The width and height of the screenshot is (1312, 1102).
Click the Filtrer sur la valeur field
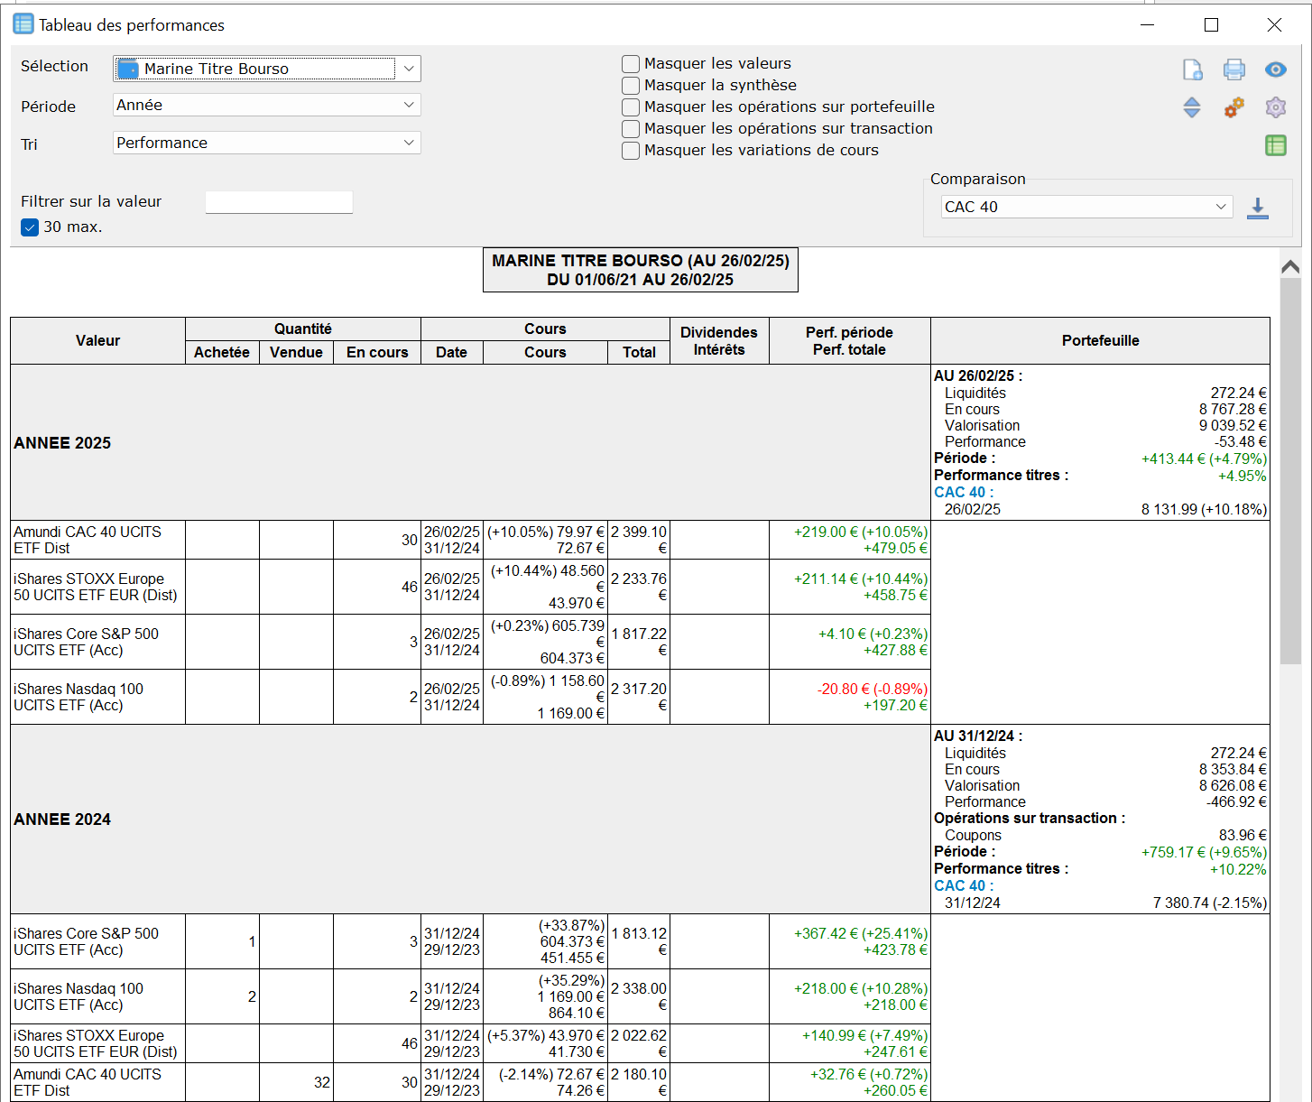coord(279,202)
